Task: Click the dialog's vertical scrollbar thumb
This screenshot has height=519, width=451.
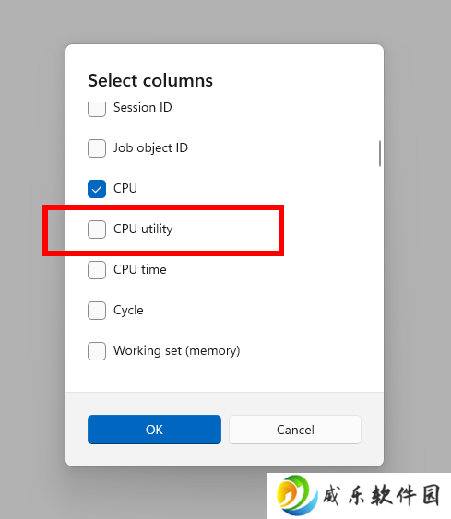Action: 380,153
